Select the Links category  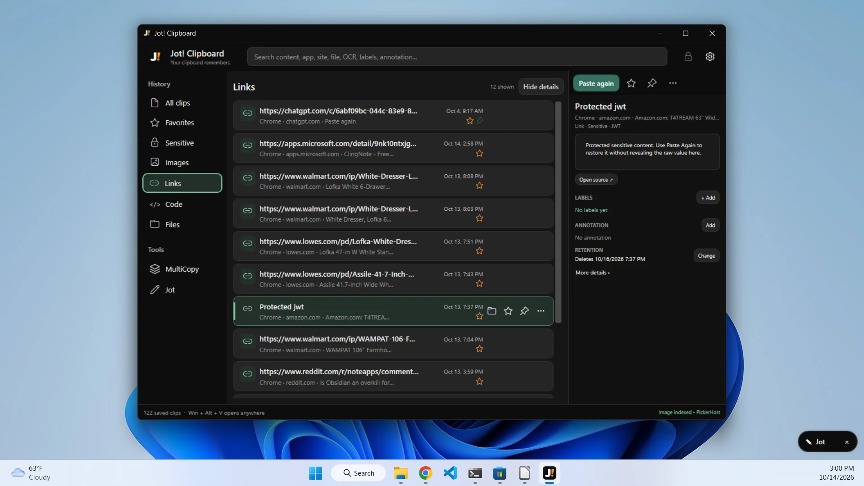click(182, 183)
